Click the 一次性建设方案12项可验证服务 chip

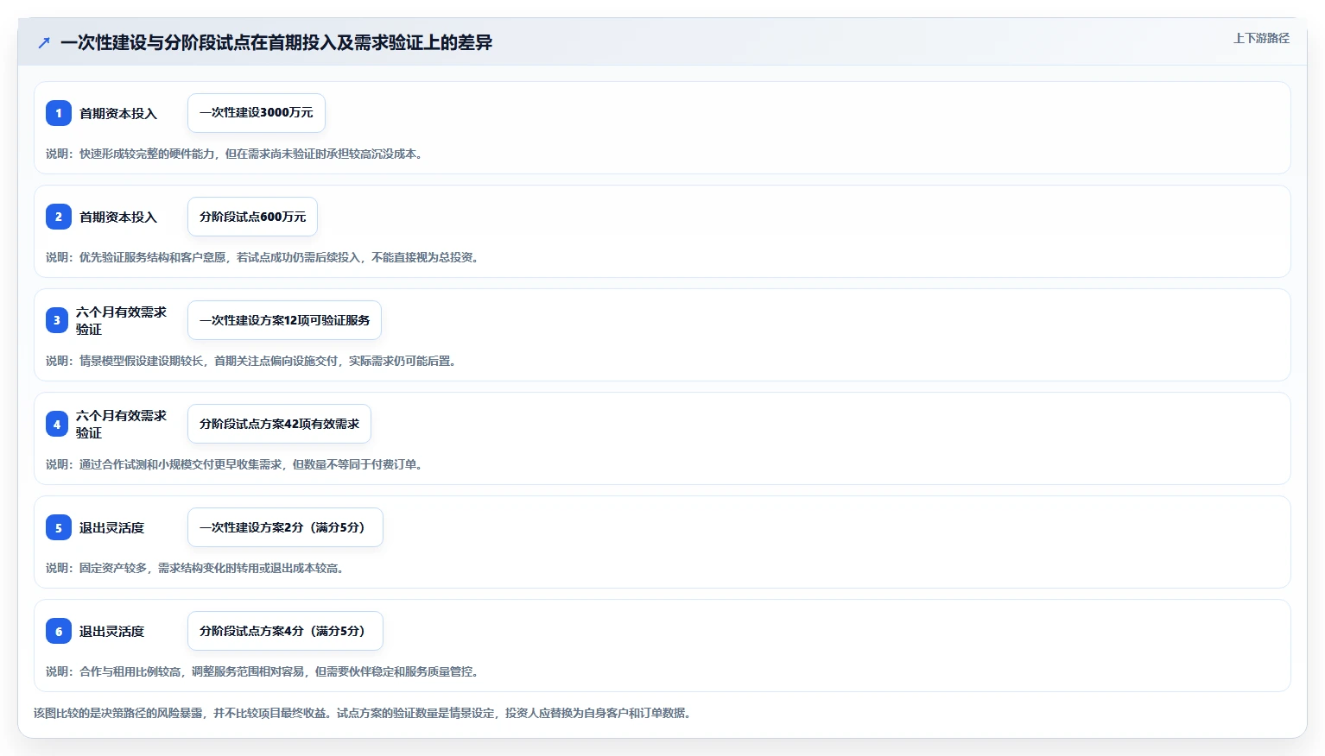coord(284,320)
